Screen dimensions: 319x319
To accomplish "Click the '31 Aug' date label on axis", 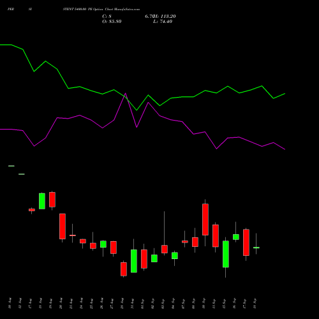I will coord(133,304).
